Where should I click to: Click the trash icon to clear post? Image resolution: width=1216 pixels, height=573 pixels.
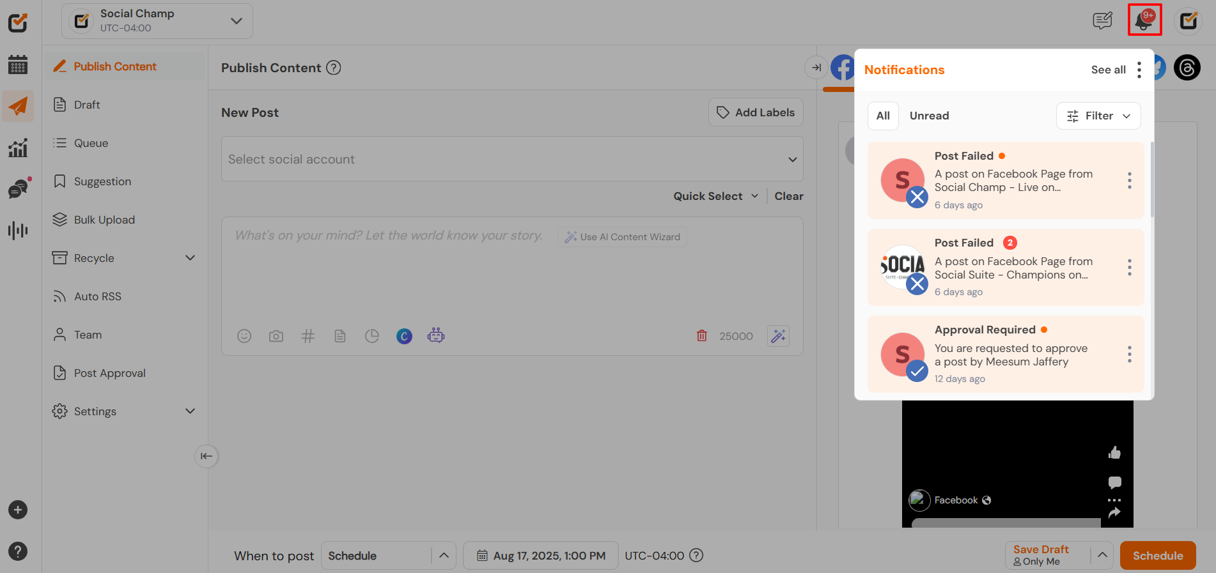(x=702, y=336)
